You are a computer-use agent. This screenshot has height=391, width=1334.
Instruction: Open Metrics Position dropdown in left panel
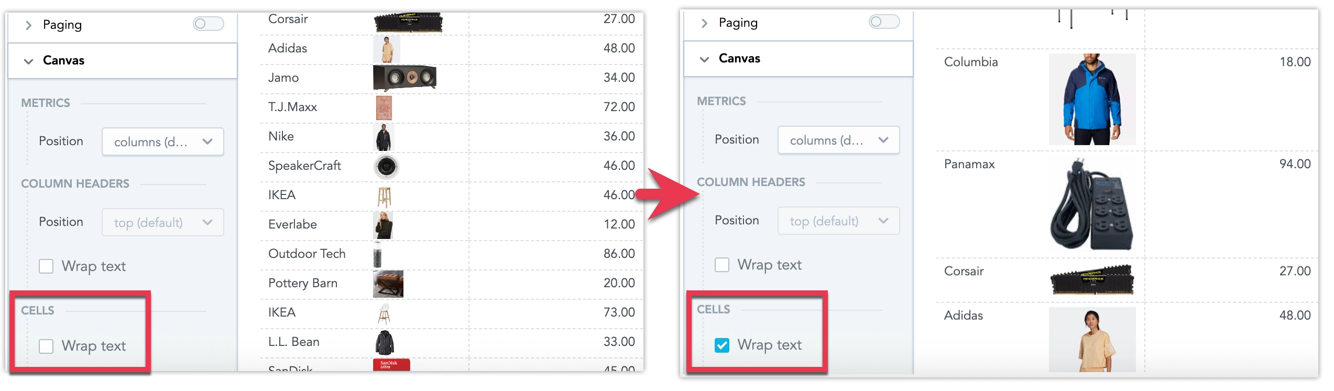(x=162, y=142)
